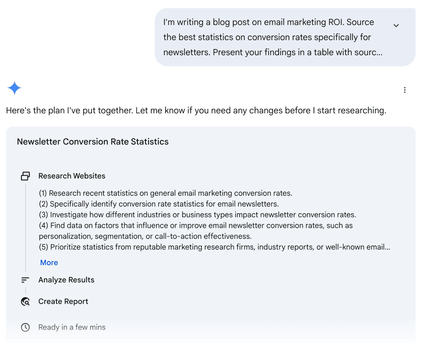Click the Ready in a few mins label
The height and width of the screenshot is (343, 421).
coord(72,327)
